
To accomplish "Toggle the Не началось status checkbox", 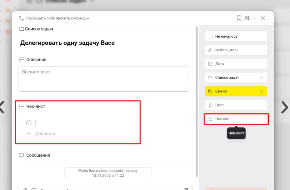I will 210,37.
